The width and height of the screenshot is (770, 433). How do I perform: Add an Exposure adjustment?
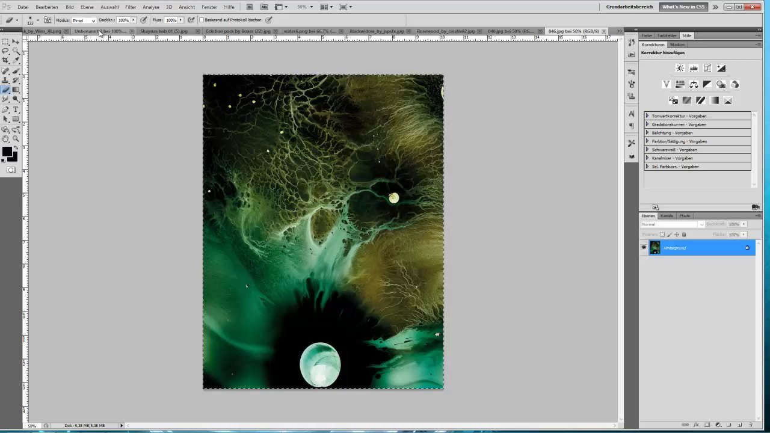721,68
